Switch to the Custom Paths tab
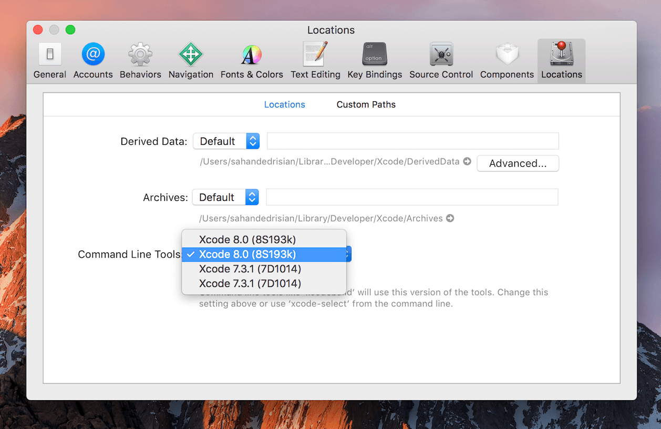The image size is (661, 429). (366, 104)
